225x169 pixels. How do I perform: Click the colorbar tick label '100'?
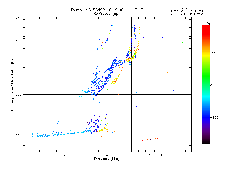pyautogui.click(x=213, y=52)
